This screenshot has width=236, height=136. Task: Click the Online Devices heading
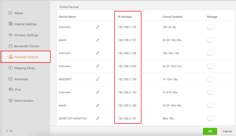coord(69,7)
